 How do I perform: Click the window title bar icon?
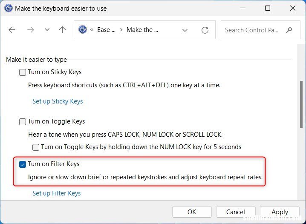9,9
